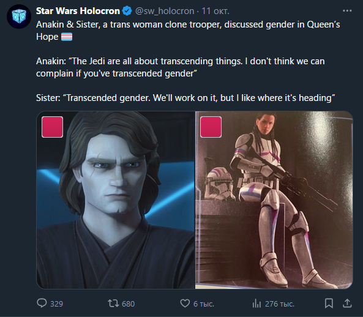The image size is (363, 317).
Task: Click the retweet arrows icon
Action: (113, 304)
